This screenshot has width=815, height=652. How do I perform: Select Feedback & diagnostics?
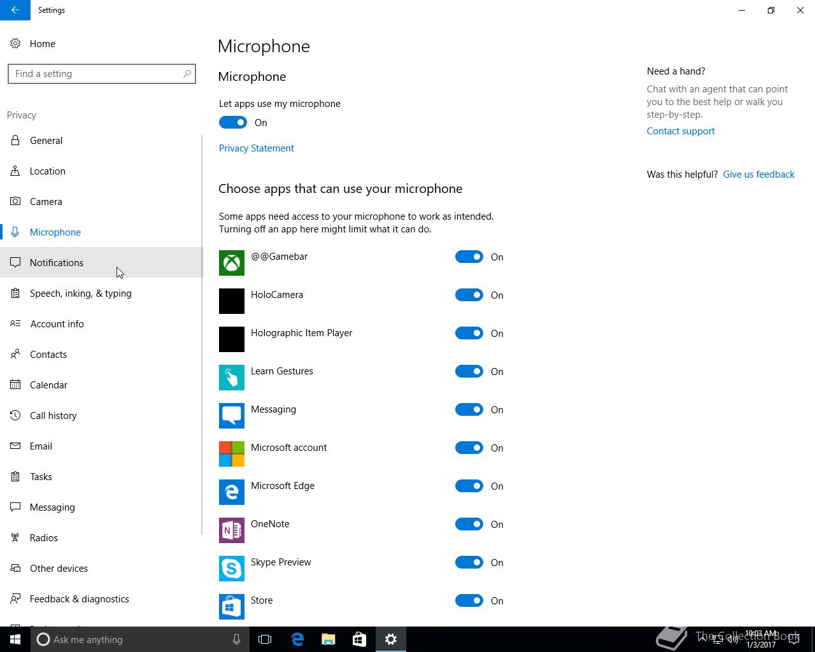pos(101,599)
